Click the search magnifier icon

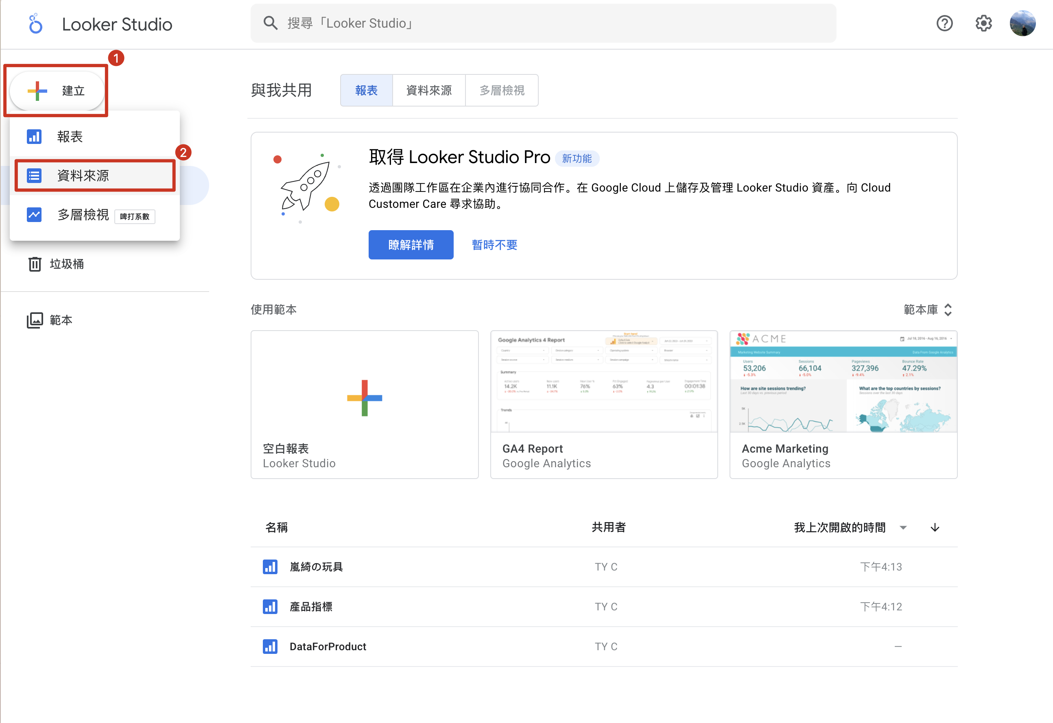click(x=271, y=23)
